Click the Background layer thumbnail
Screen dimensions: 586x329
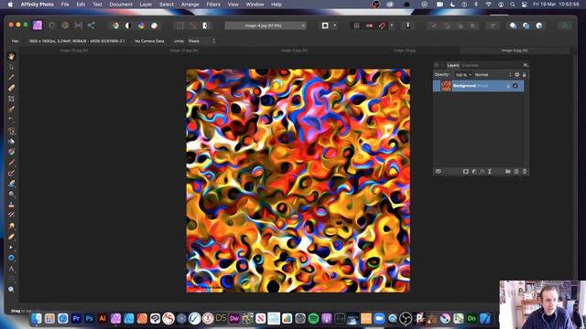coord(446,86)
